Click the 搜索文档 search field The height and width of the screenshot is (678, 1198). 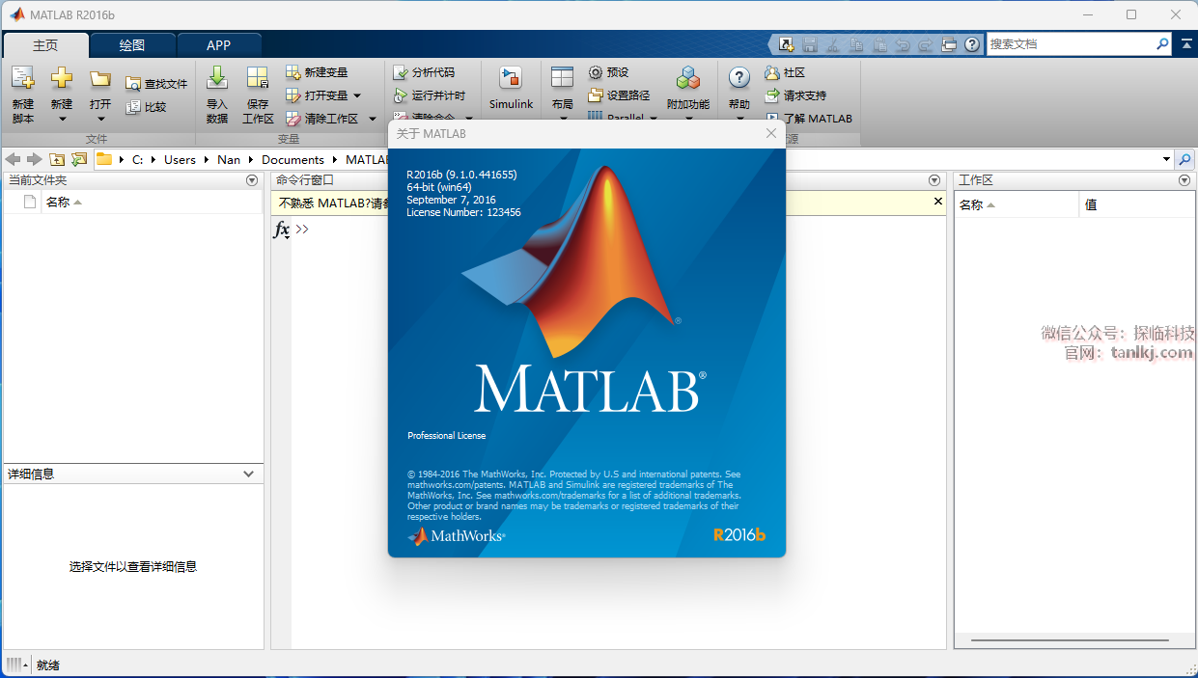click(x=1070, y=44)
